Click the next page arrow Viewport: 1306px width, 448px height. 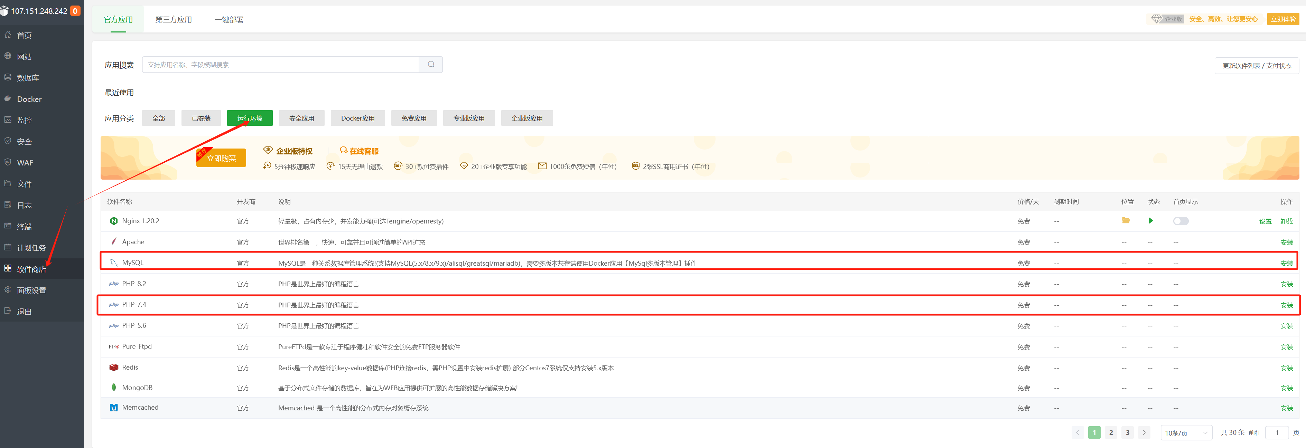tap(1144, 432)
